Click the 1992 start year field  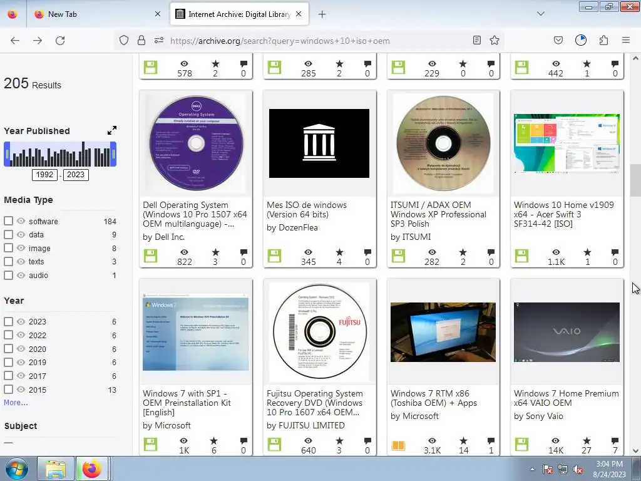point(44,175)
